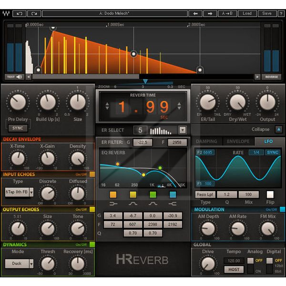Undo the last change
The height and width of the screenshot is (286, 286).
point(20,13)
